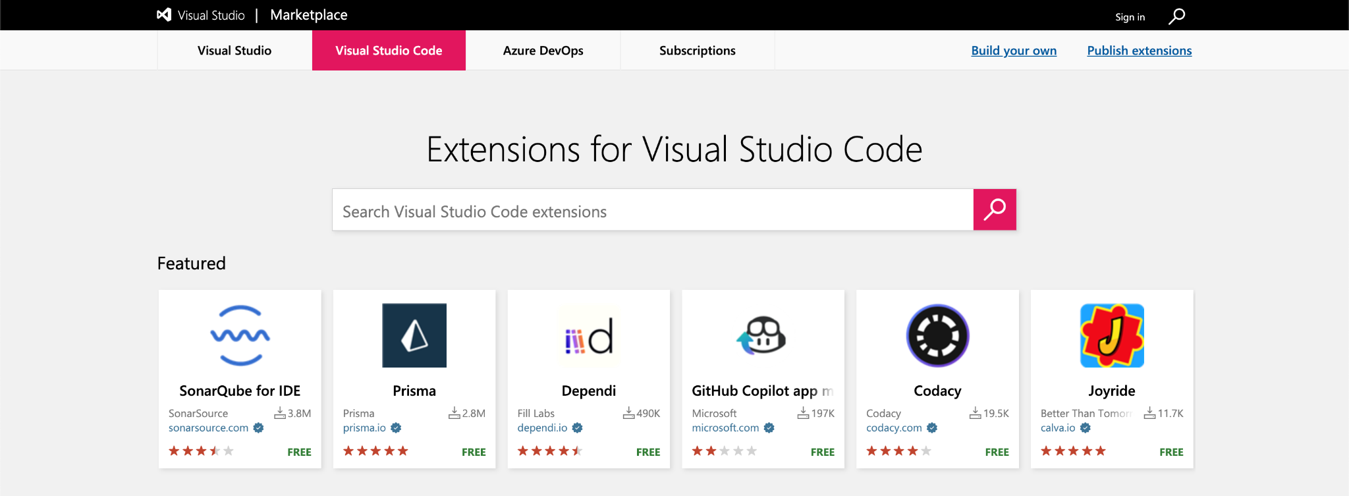Visit the sonarsource.com publisher link
The width and height of the screenshot is (1349, 496).
click(x=208, y=427)
